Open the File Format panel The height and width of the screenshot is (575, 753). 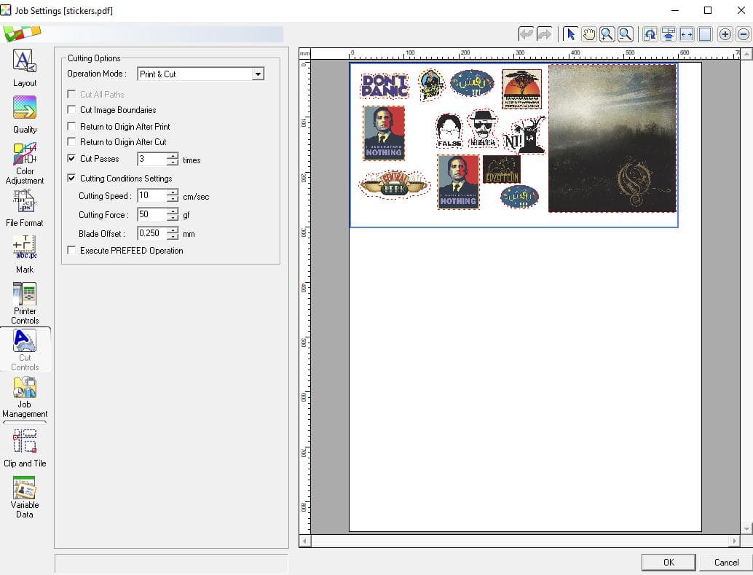tap(25, 208)
